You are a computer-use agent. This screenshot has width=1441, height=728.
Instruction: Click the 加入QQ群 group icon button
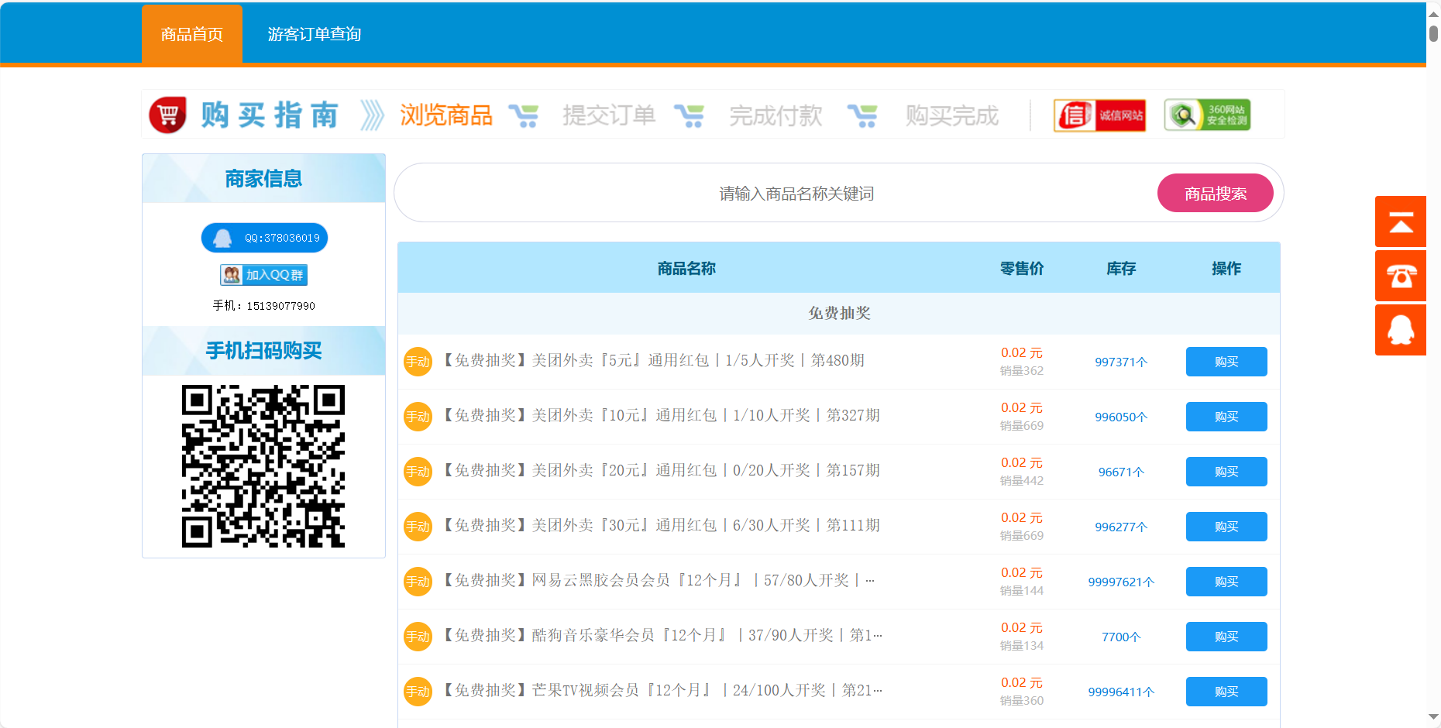click(x=263, y=275)
